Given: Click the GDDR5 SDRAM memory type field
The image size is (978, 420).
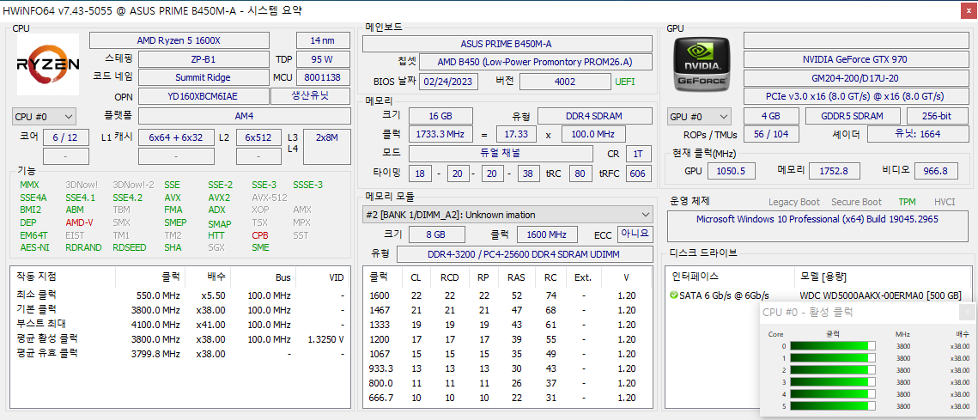Looking at the screenshot, I should pyautogui.click(x=853, y=116).
